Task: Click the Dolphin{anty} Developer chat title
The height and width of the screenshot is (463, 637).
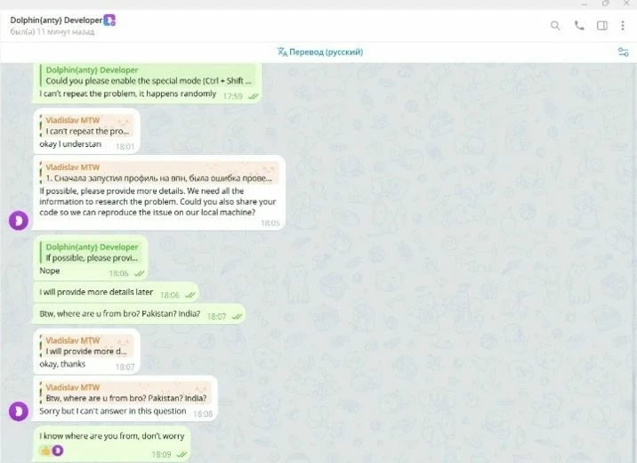Action: point(56,20)
